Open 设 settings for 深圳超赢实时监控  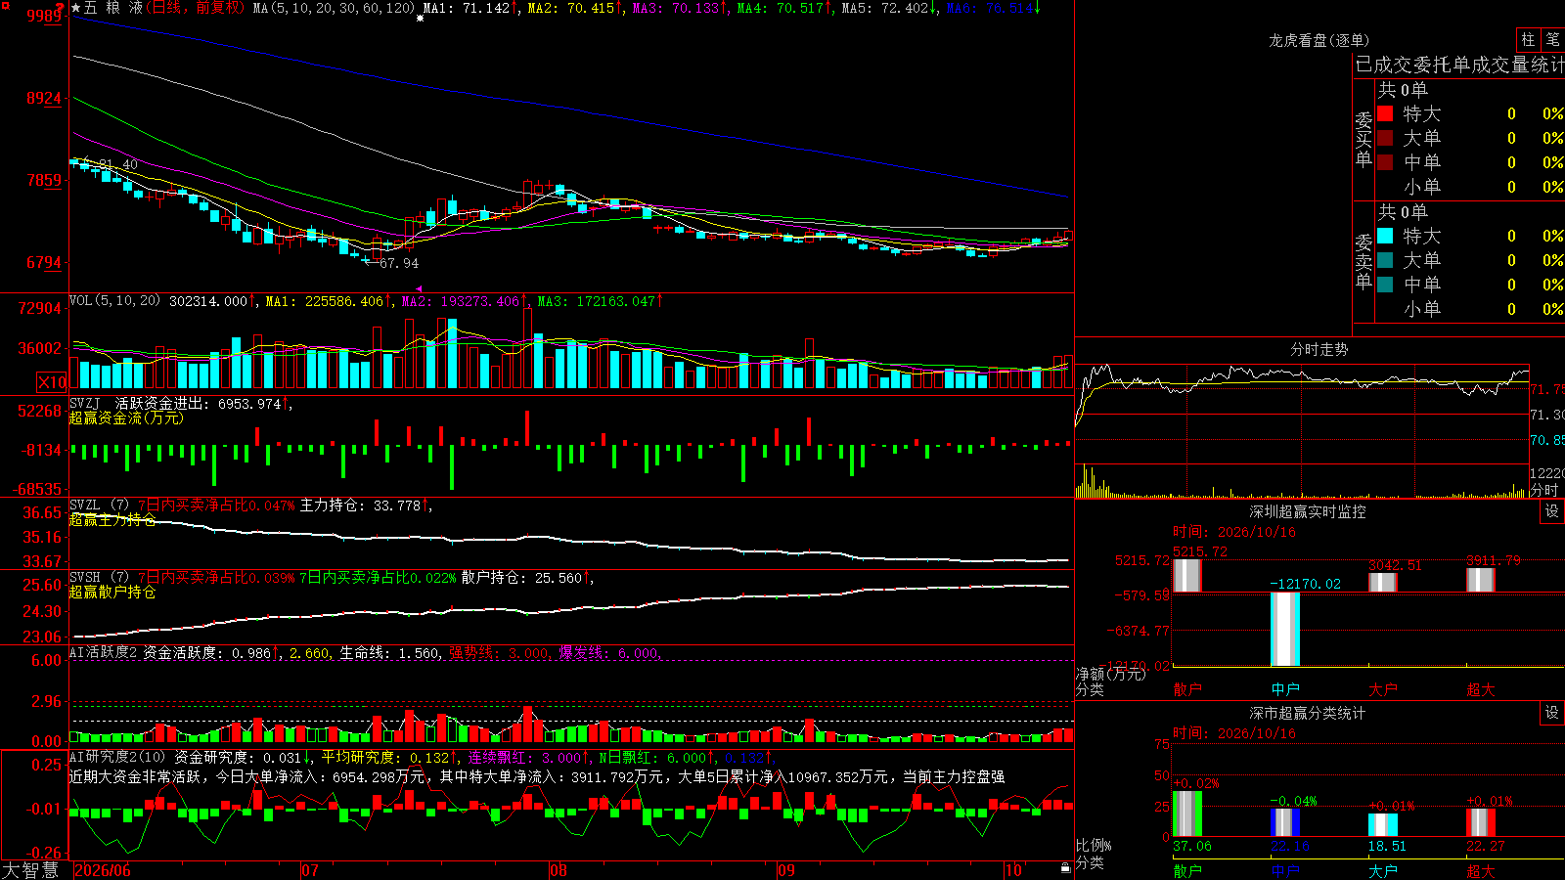pyautogui.click(x=1552, y=511)
